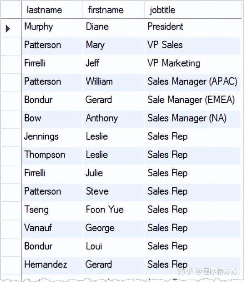Viewport: 244px width, 282px height.
Task: Select the Hernandez lastname cell
Action: [52, 265]
